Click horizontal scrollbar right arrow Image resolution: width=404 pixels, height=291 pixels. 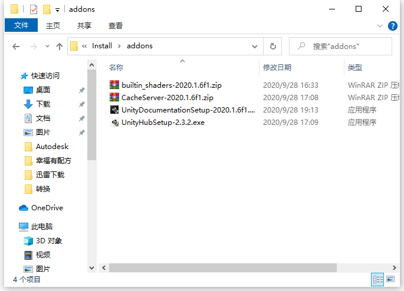[x=394, y=267]
